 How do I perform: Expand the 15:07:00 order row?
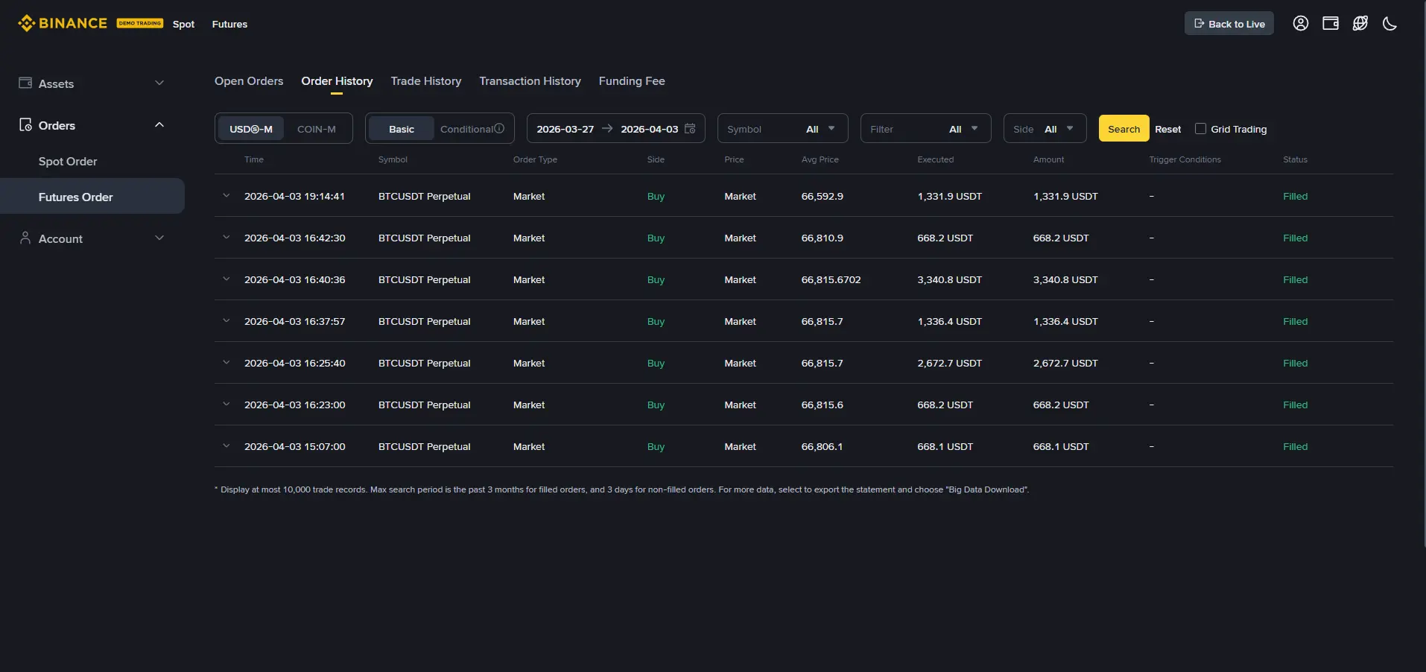[x=226, y=446]
